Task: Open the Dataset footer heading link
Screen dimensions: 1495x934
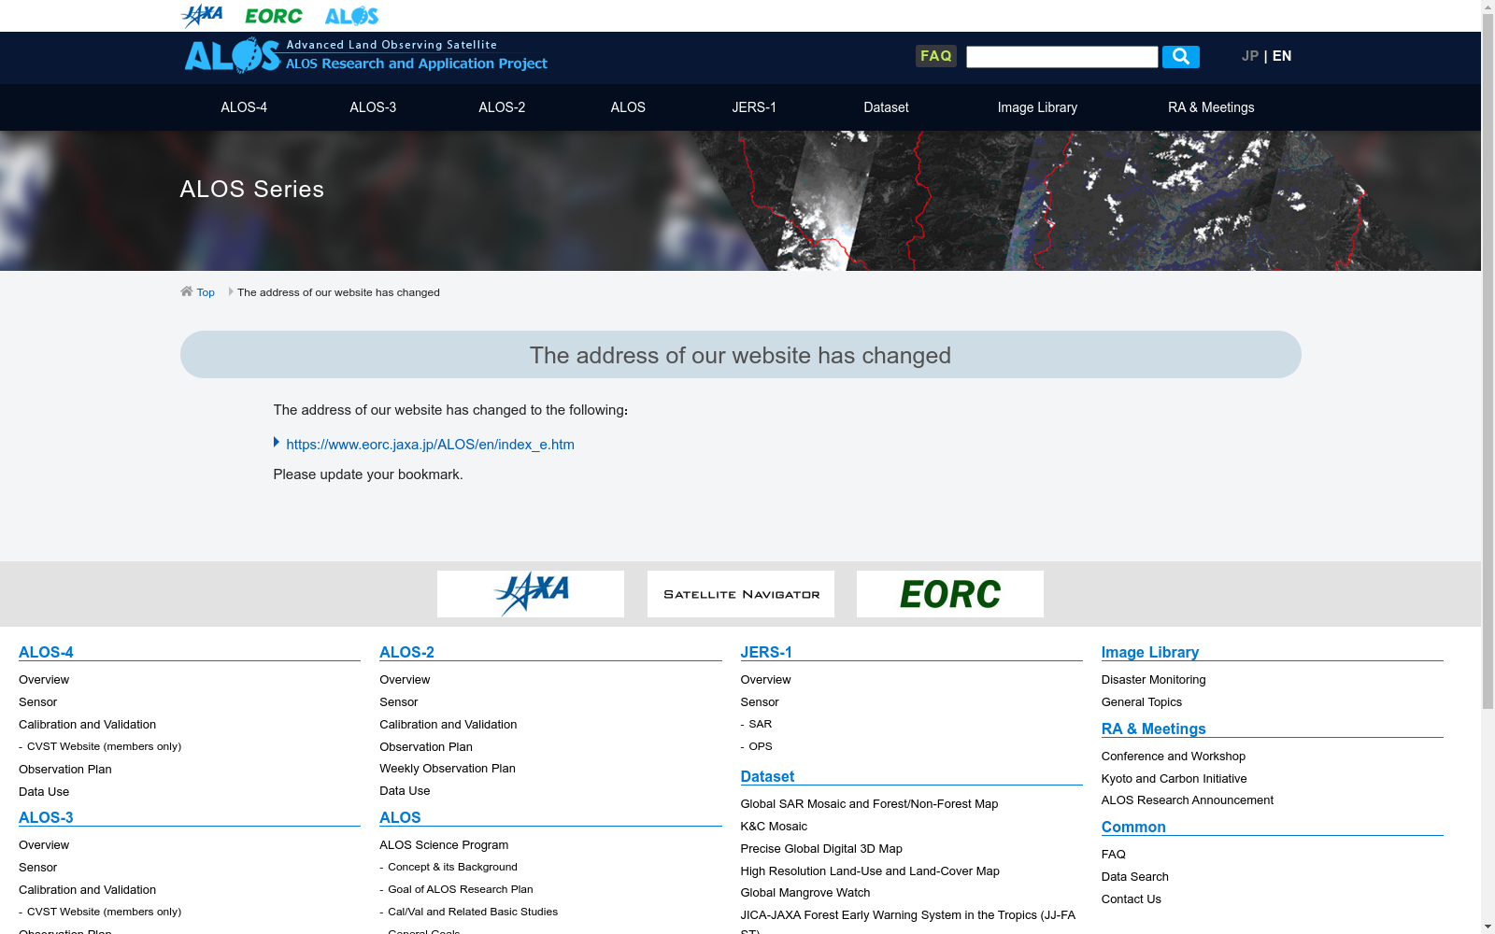Action: click(x=767, y=776)
